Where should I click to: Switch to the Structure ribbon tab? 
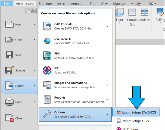tap(45, 4)
